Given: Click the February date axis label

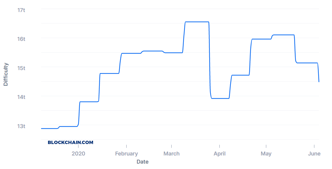Looking at the screenshot, I should pos(126,154).
